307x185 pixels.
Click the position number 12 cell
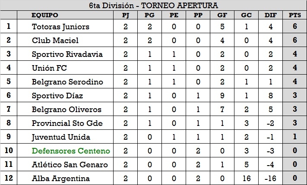pos(9,179)
